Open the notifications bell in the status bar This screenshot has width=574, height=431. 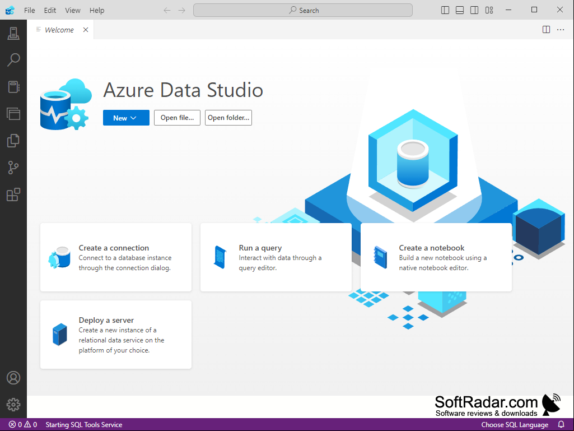click(561, 424)
